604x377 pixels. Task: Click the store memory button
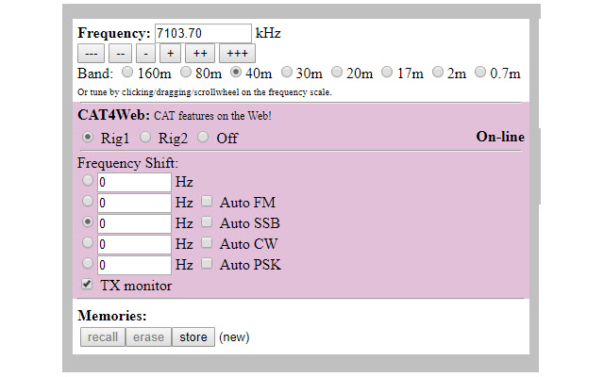coord(193,337)
